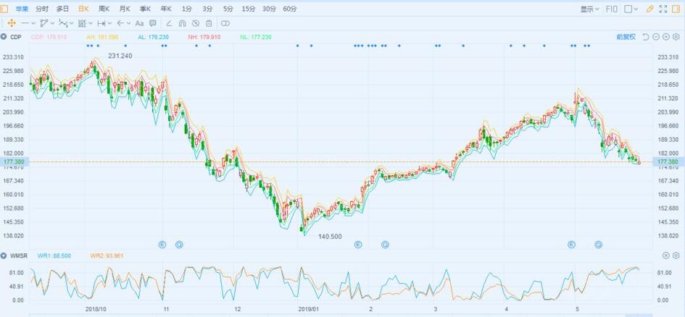Click the WR1: 88.500 value label
This screenshot has height=317, width=685.
coord(54,255)
